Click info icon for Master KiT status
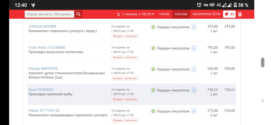 click(x=194, y=111)
